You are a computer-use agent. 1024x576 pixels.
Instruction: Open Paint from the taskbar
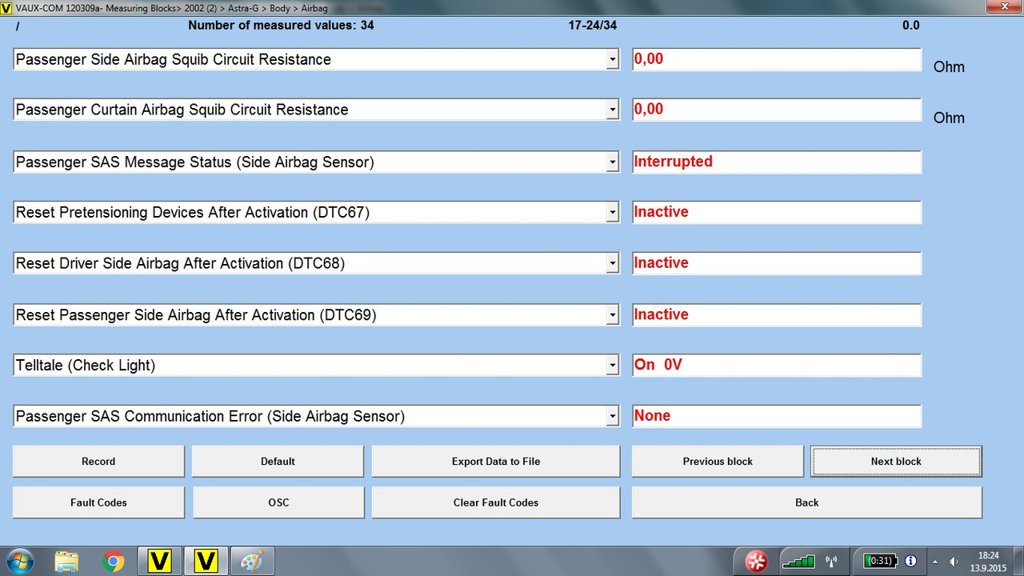(252, 562)
